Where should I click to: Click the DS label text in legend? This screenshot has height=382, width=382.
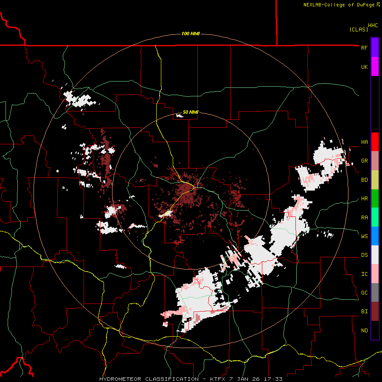364,255
